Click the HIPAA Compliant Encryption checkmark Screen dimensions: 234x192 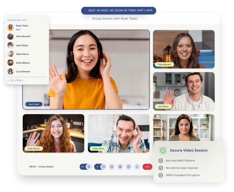pyautogui.click(x=161, y=175)
